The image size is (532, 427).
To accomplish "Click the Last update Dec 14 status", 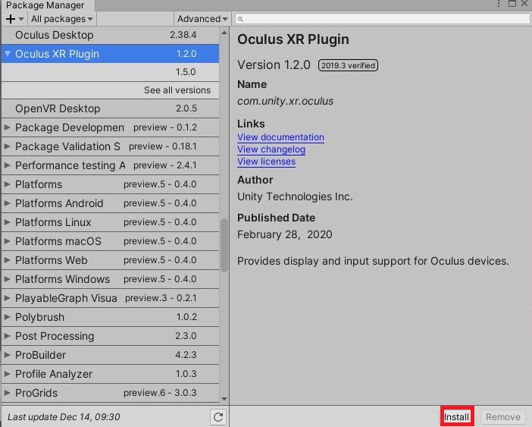I will 64,417.
